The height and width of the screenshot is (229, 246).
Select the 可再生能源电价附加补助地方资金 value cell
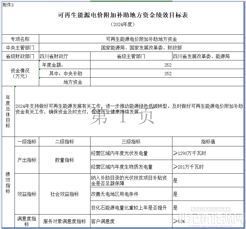141,39
